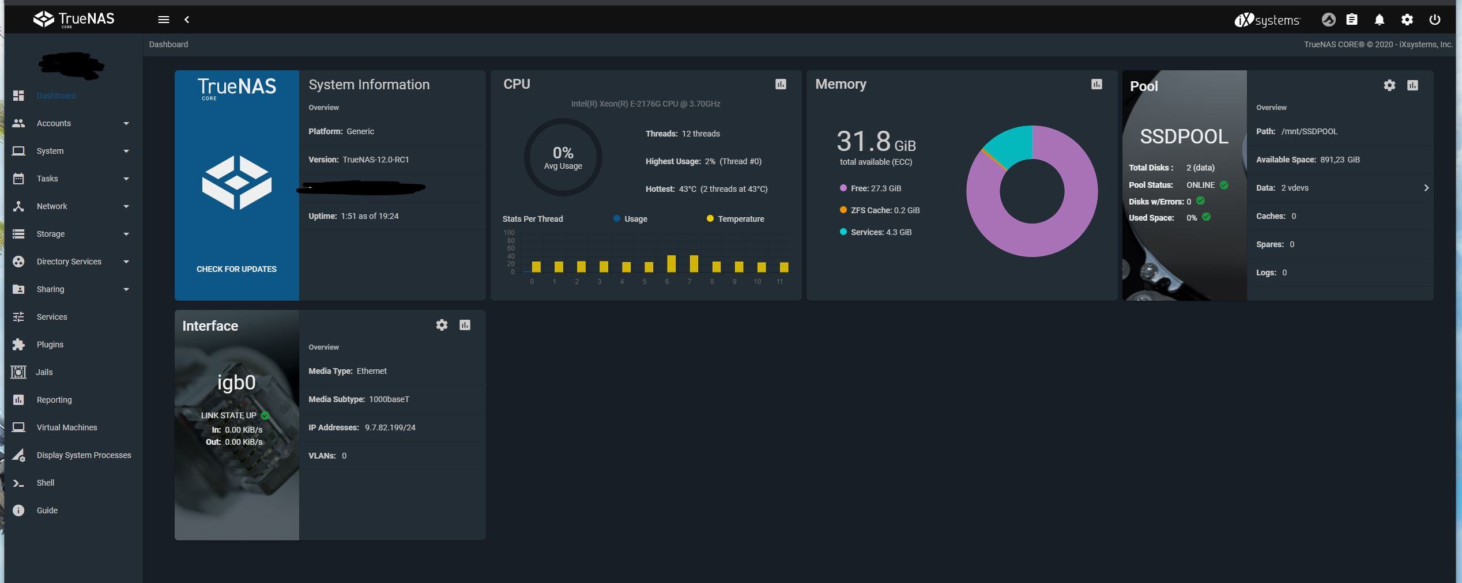Expand the Network menu arrow
The width and height of the screenshot is (1462, 583).
point(126,206)
